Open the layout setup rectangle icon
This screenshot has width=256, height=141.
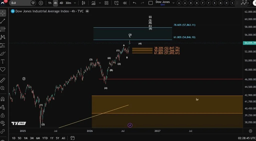[x=150, y=3]
